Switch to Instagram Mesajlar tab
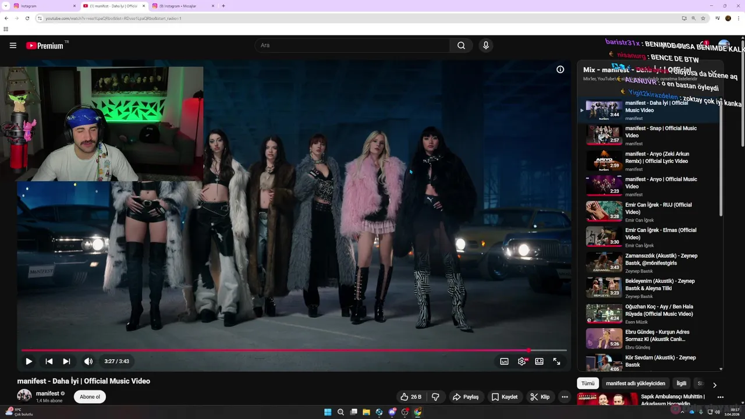 (182, 6)
